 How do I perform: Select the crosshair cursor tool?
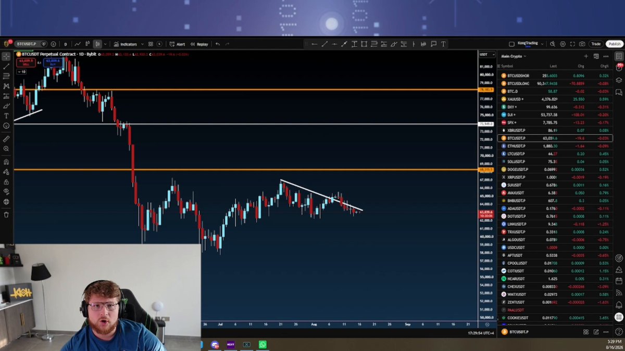6,56
